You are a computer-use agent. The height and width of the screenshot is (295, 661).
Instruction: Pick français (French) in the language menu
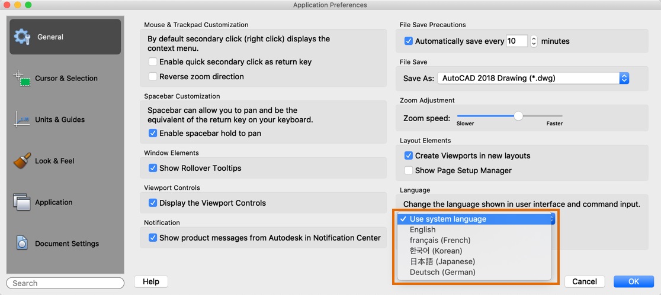(440, 240)
